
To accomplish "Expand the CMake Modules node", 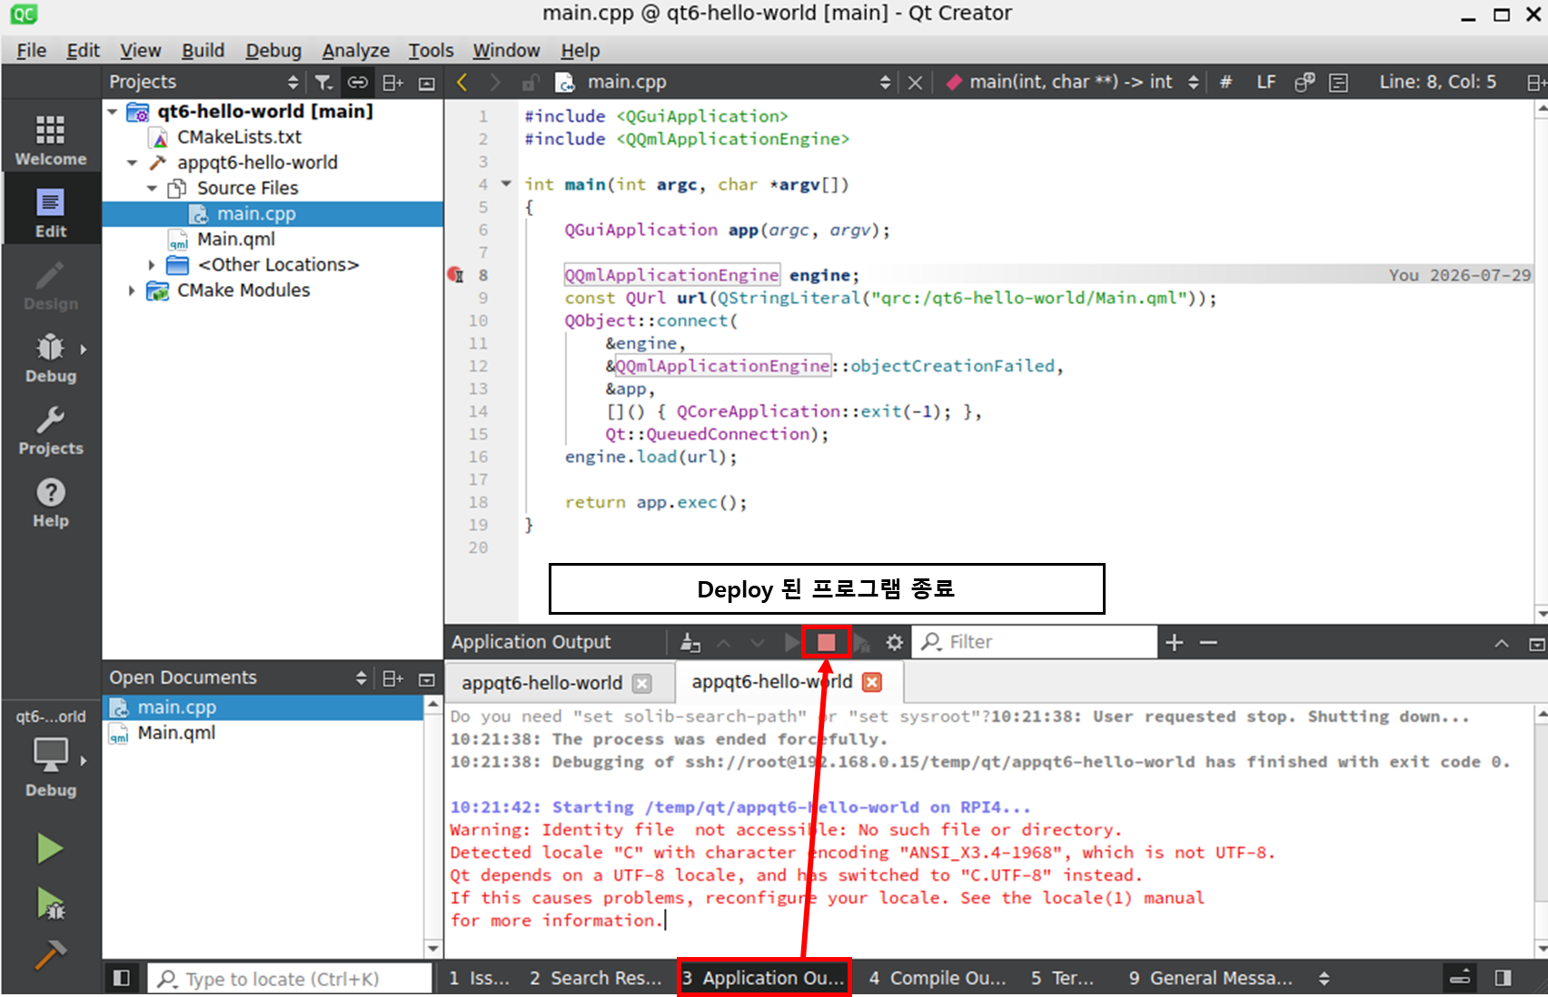I will [x=133, y=291].
